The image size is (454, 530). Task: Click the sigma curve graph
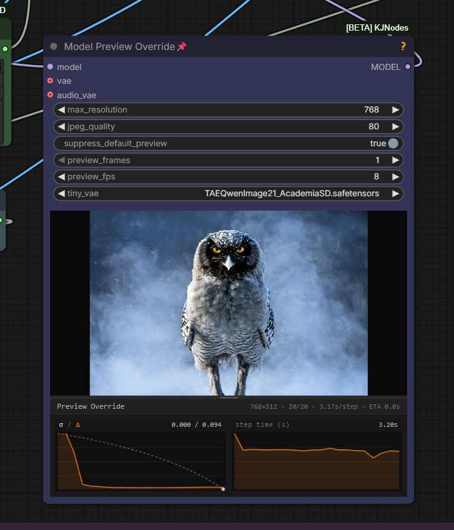[141, 461]
